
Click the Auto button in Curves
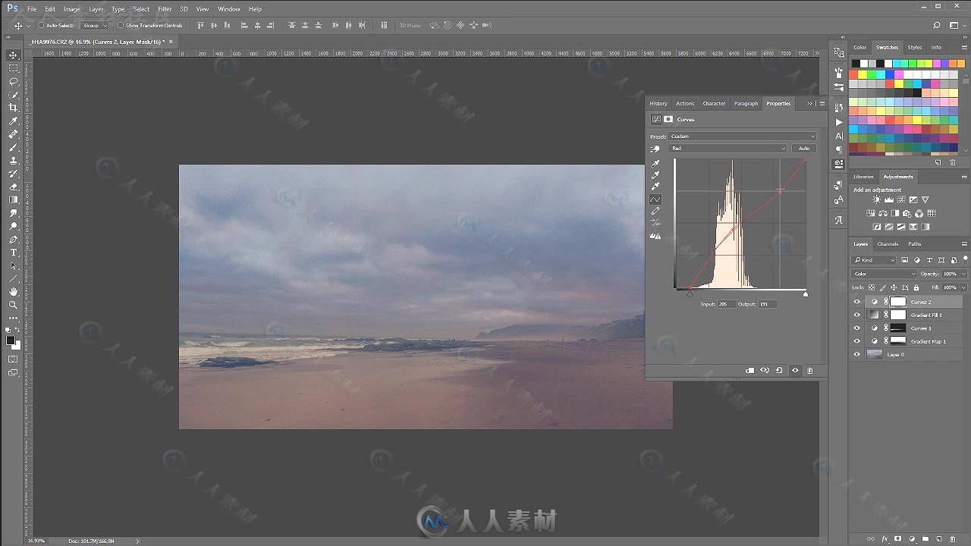pos(804,149)
